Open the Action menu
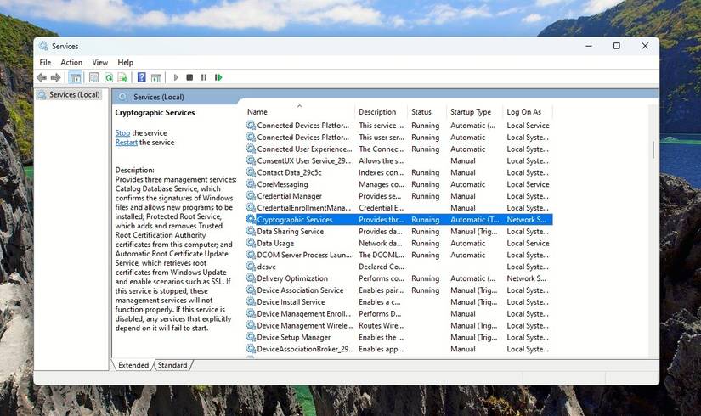Viewport: 701px width, 416px height. (x=71, y=63)
